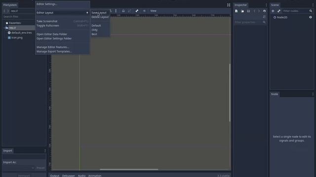Click the viewport horizontal scrollbar
The image size is (316, 177).
click(129, 169)
